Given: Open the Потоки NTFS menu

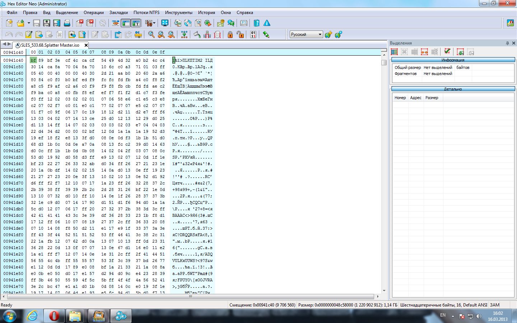Looking at the screenshot, I should point(146,13).
